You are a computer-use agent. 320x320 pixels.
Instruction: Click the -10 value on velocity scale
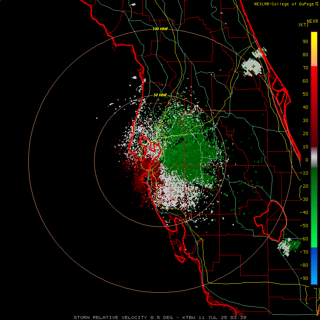pyautogui.click(x=304, y=173)
